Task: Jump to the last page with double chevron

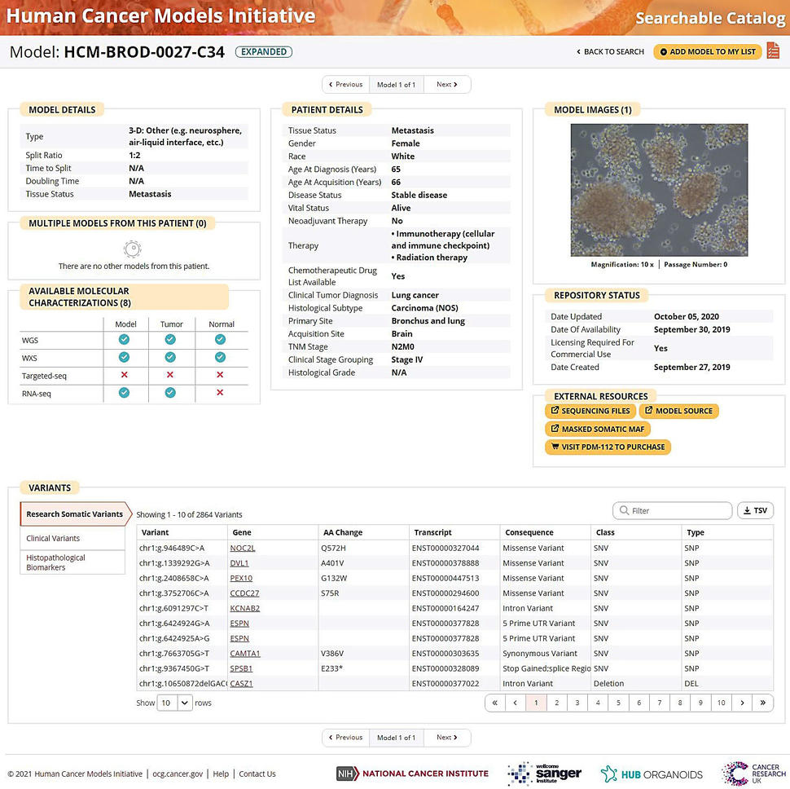Action: pos(762,702)
